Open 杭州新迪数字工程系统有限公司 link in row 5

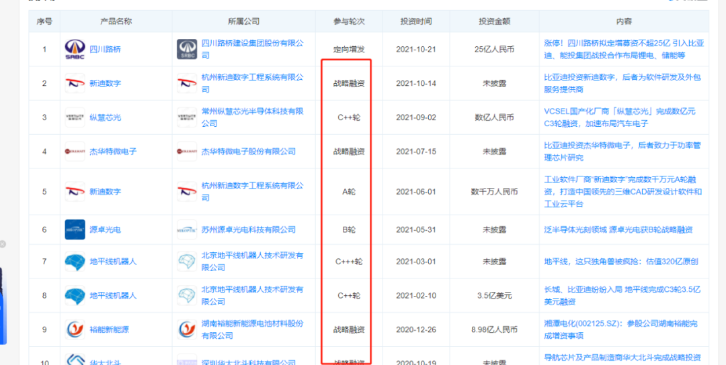(253, 191)
